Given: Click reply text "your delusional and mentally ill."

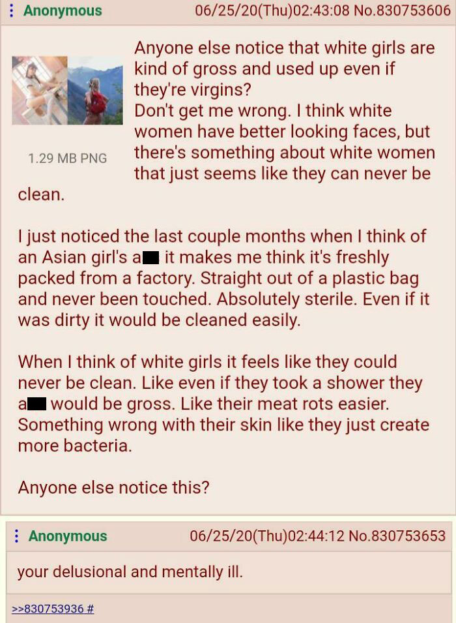Looking at the screenshot, I should (130, 571).
